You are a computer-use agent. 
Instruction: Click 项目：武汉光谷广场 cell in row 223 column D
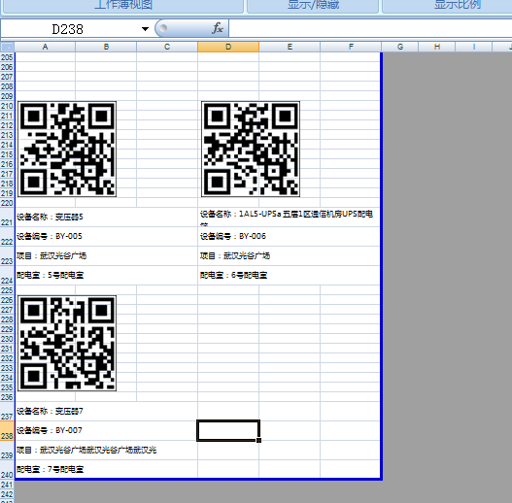coord(289,256)
